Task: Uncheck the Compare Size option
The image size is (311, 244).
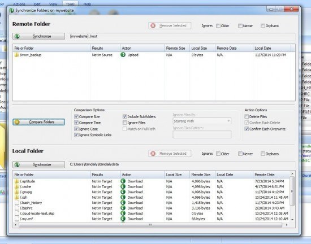Action: (x=76, y=116)
